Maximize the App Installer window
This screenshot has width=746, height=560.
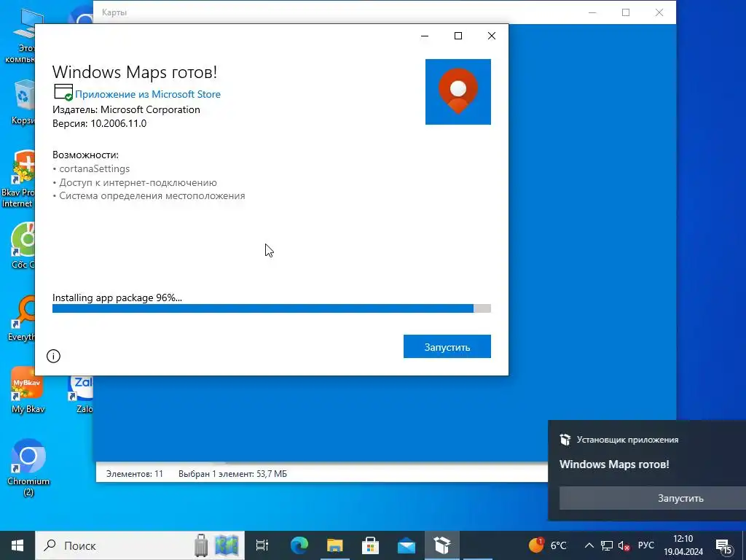458,36
